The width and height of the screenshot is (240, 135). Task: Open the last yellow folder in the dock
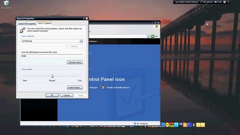point(202,125)
